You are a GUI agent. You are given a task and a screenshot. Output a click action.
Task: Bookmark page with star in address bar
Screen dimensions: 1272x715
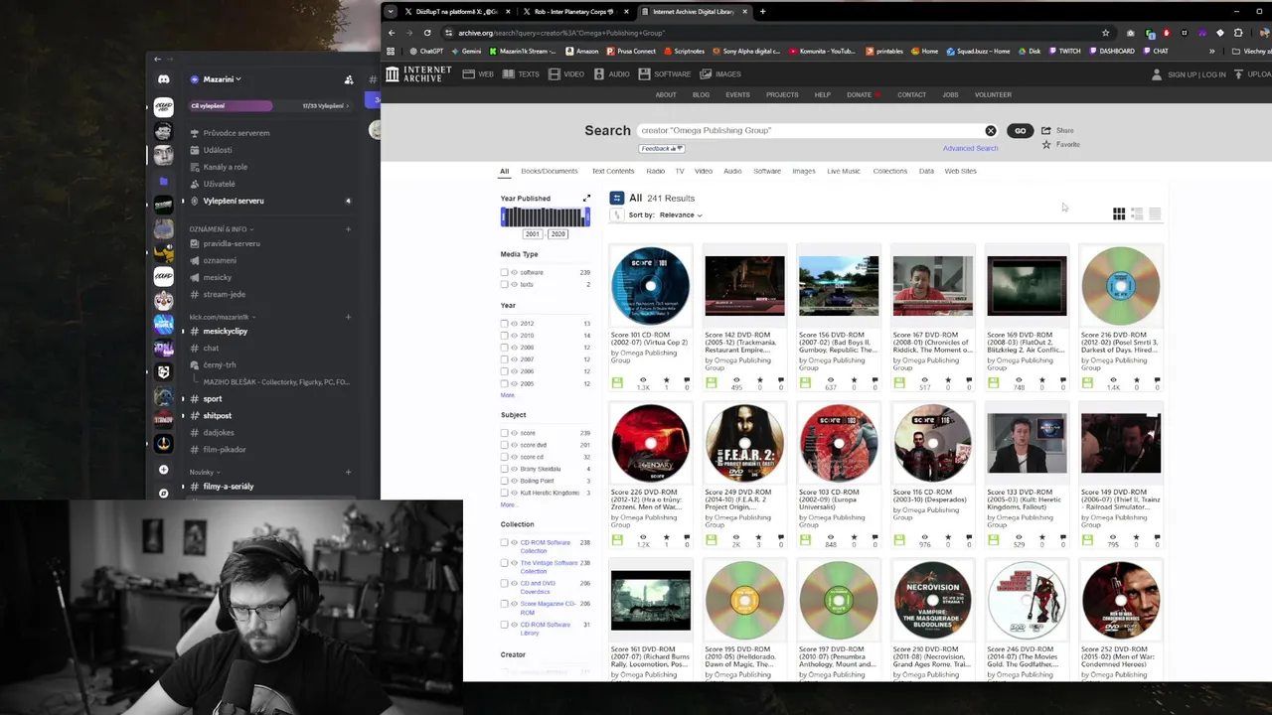pyautogui.click(x=1105, y=33)
